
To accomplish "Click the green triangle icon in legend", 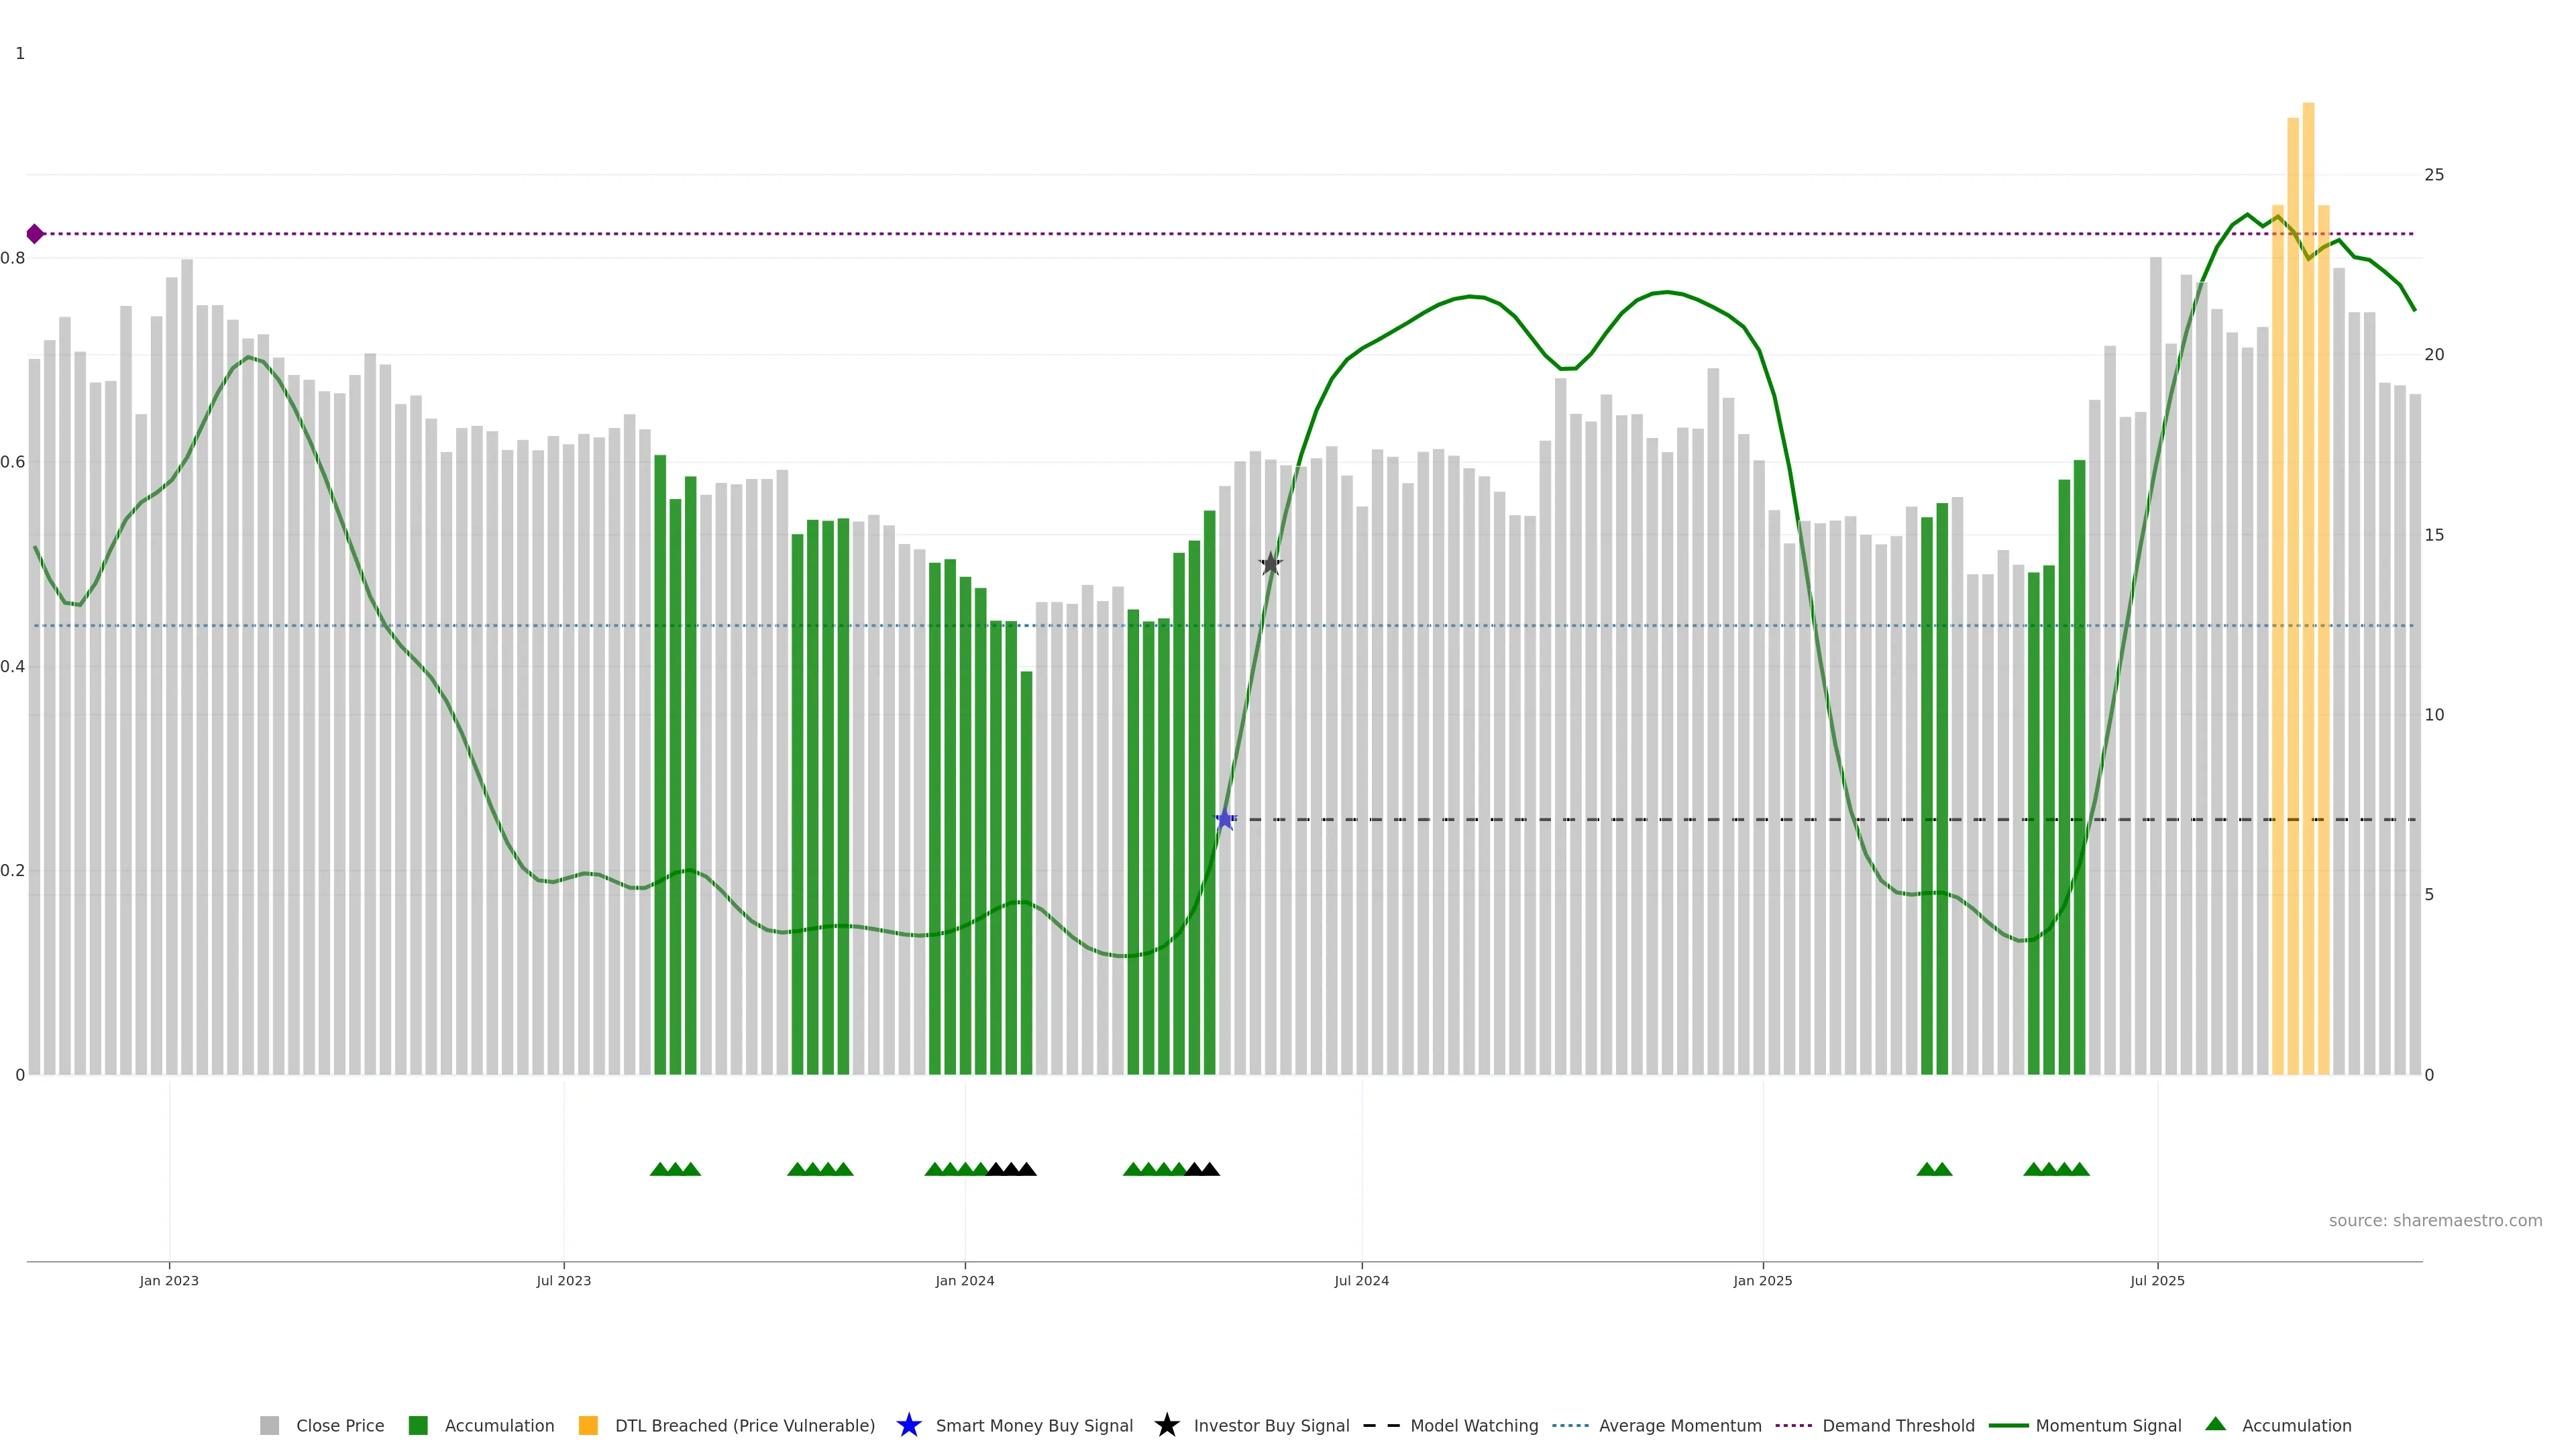I will 2215,1424.
